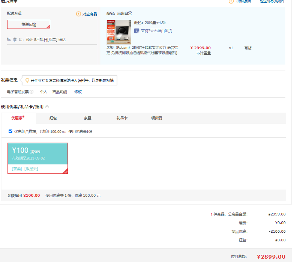Click the 商家: 京东自营 seller label
Image resolution: width=303 pixels, height=262 pixels.
click(119, 14)
